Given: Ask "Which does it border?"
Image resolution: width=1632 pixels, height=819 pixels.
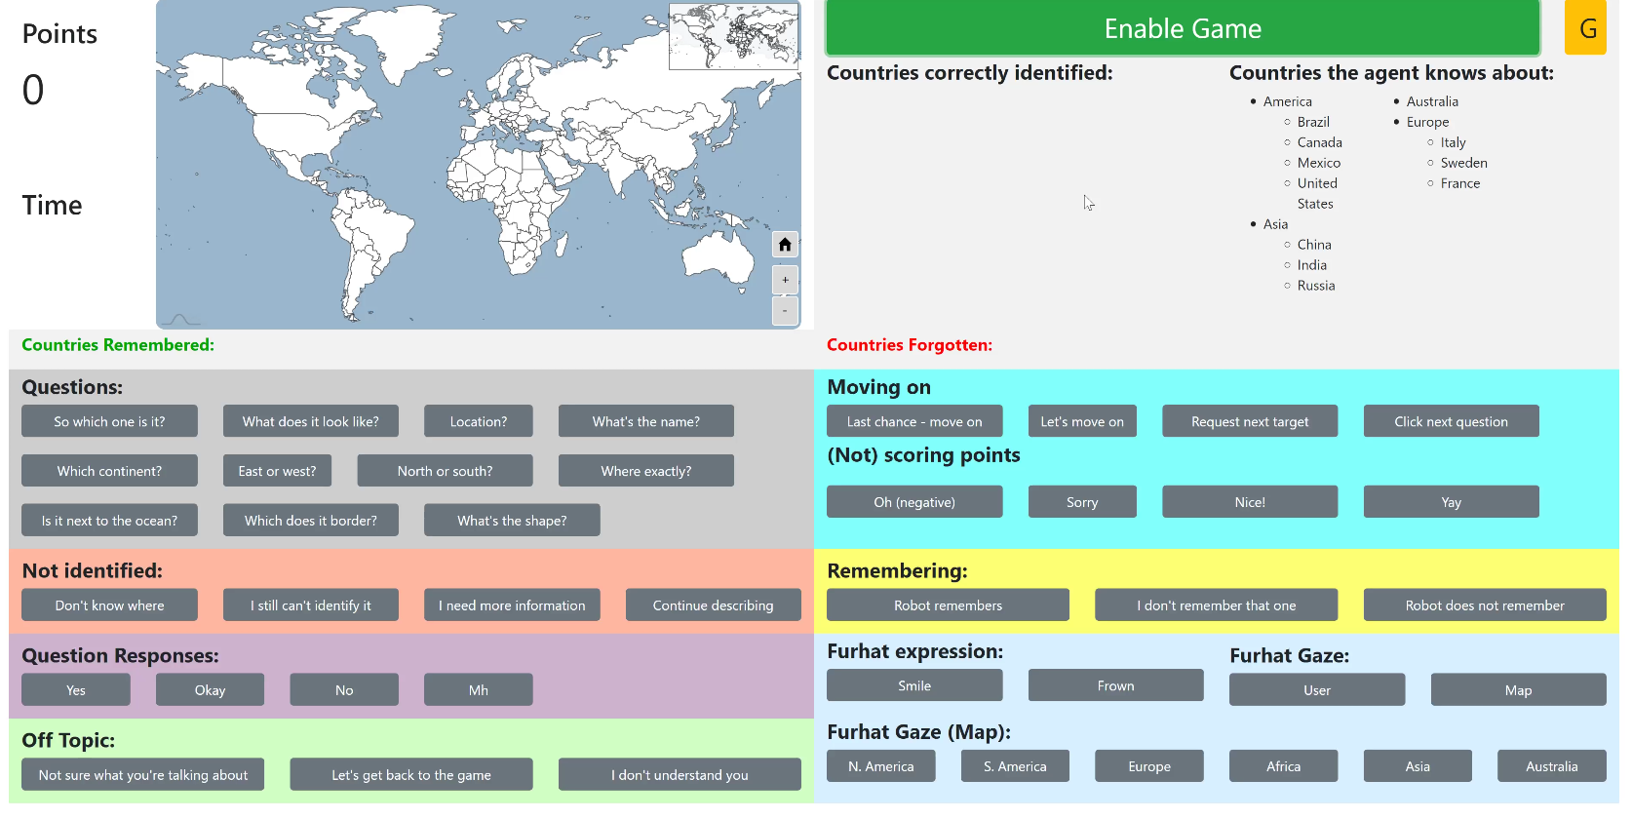Looking at the screenshot, I should [310, 521].
